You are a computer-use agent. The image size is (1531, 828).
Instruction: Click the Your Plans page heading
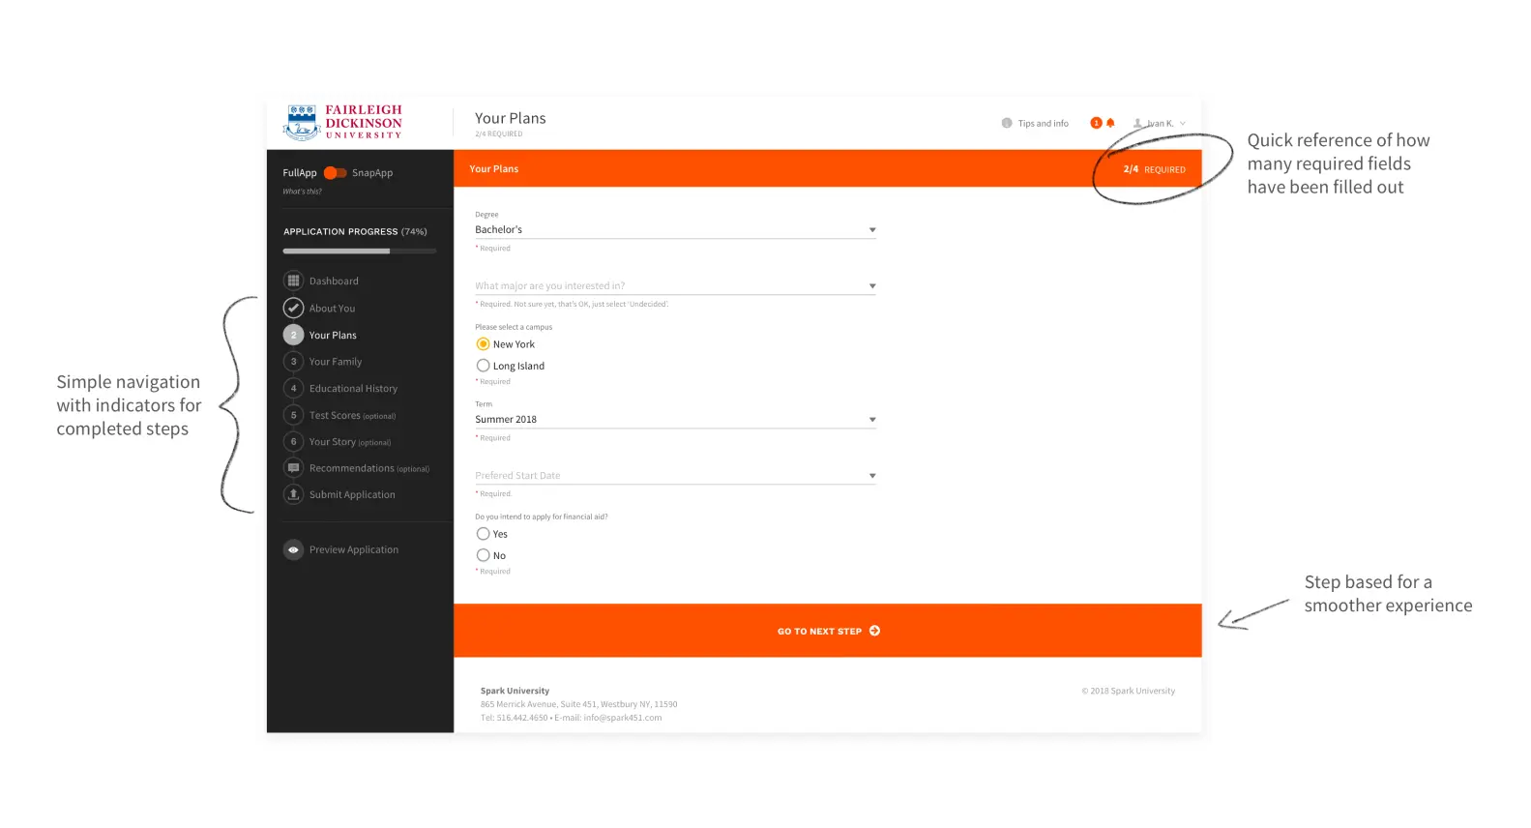pyautogui.click(x=511, y=118)
